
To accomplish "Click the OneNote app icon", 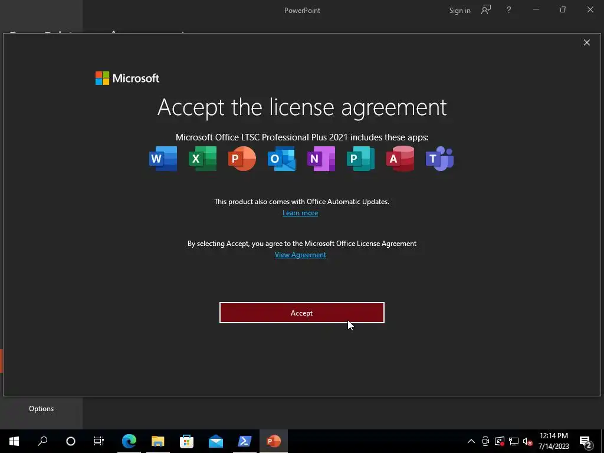I will click(321, 158).
